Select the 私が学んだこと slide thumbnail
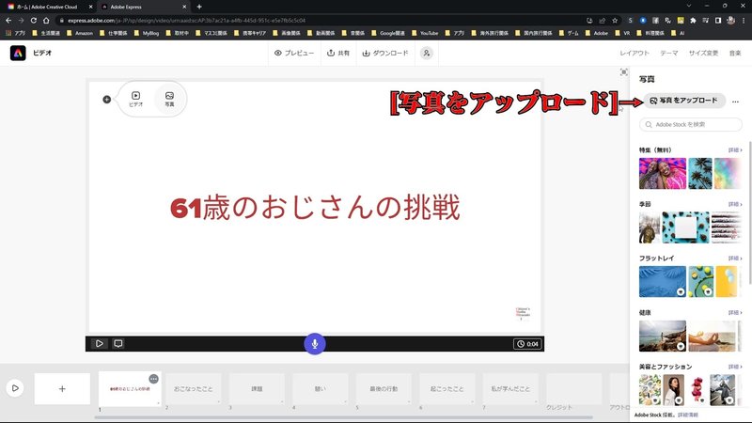Viewport: 752px width, 423px height. coord(510,389)
